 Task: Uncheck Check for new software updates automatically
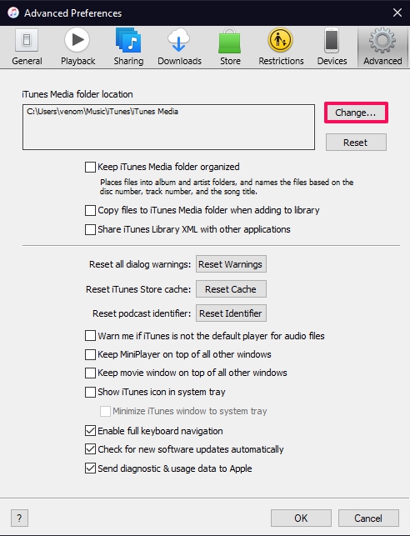pos(90,448)
